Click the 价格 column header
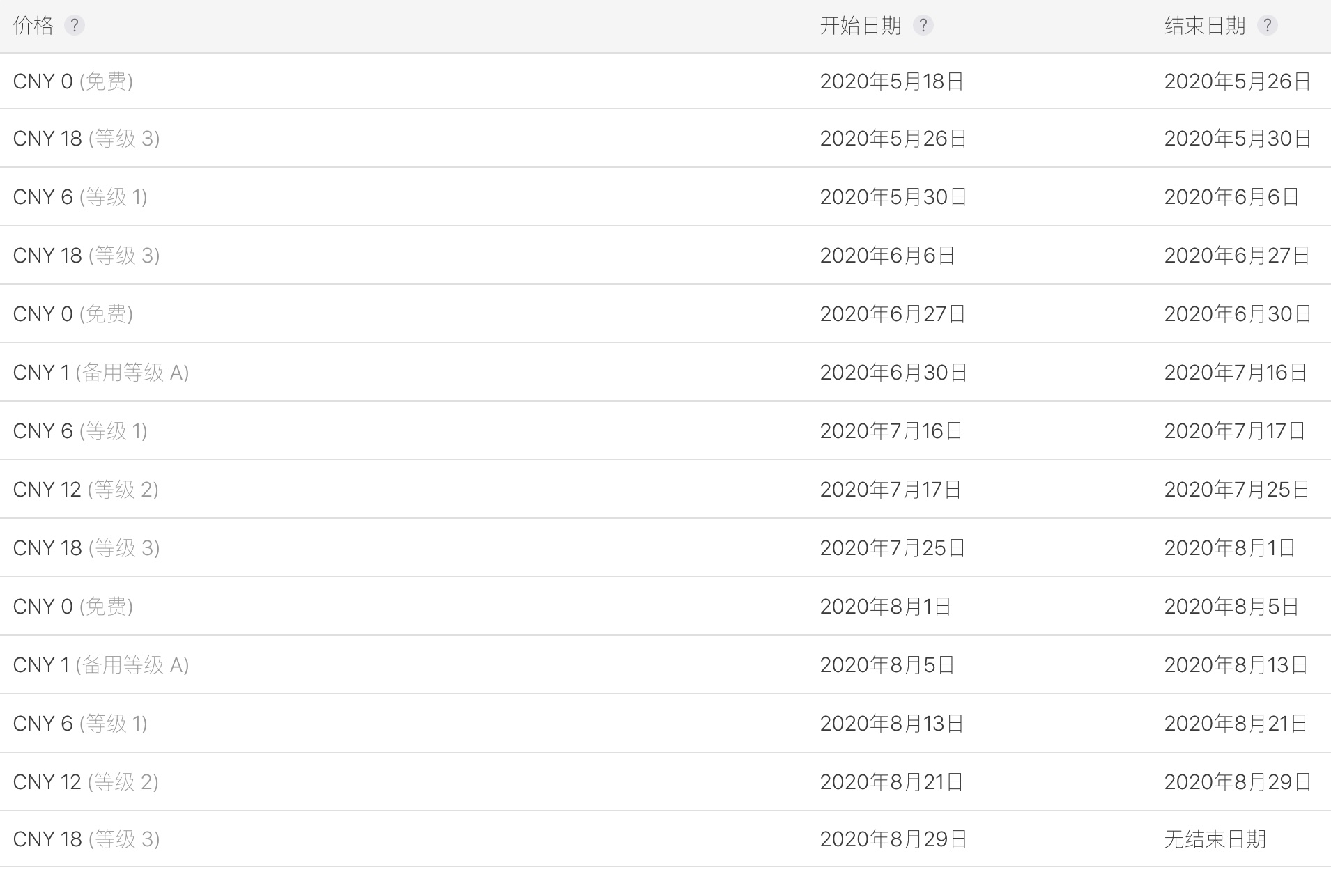This screenshot has width=1331, height=872. click(x=33, y=26)
